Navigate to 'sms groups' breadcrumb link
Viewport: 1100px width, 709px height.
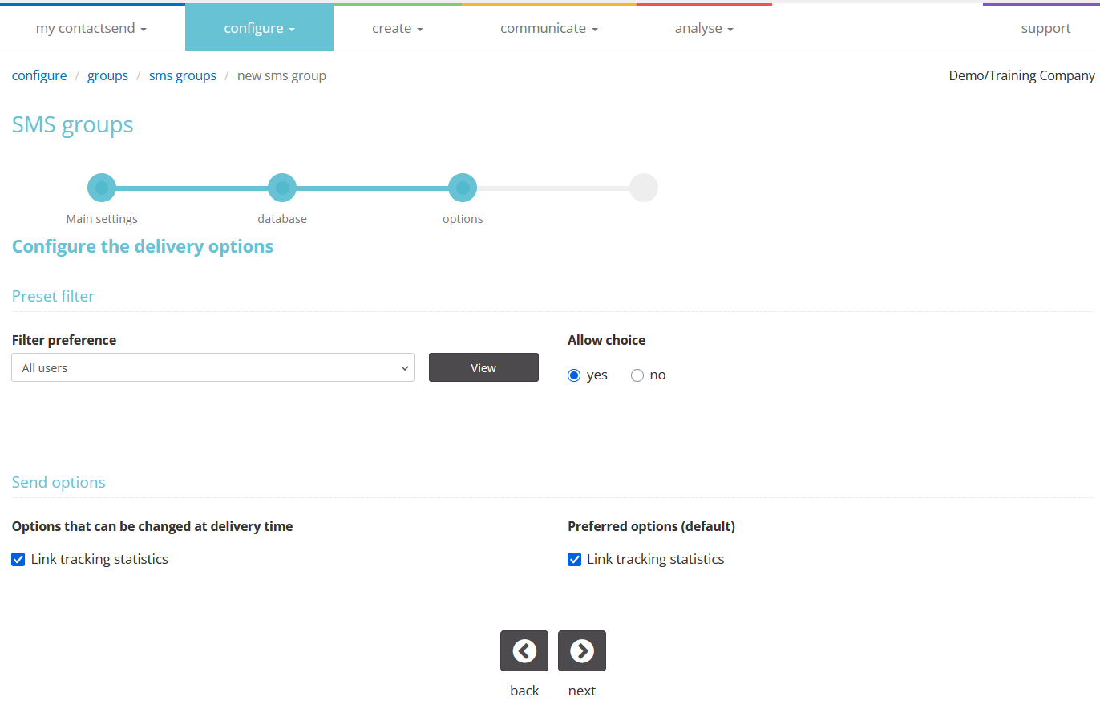coord(183,75)
